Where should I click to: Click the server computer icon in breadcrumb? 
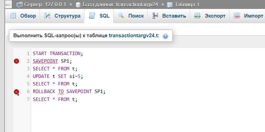(20, 5)
